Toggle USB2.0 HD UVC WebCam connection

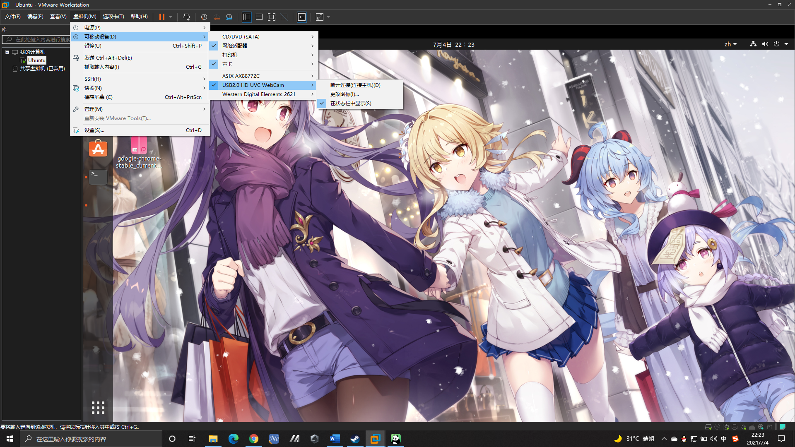click(x=214, y=85)
